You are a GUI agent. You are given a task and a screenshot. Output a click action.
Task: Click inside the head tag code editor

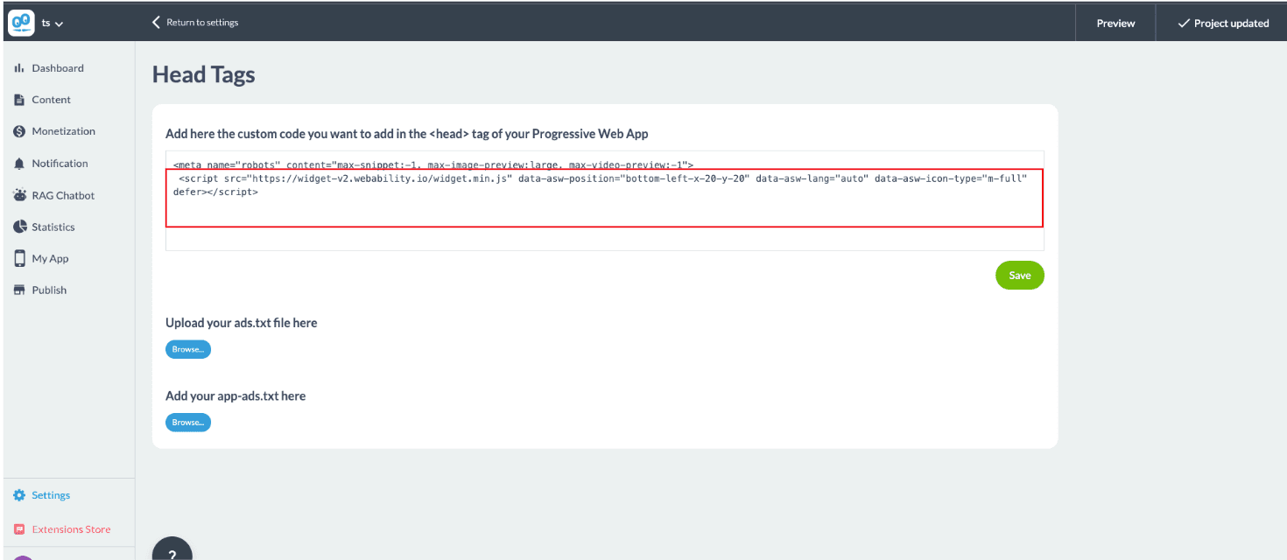point(605,200)
